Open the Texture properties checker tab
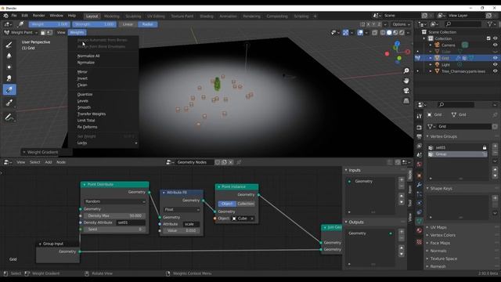Image resolution: width=501 pixels, height=282 pixels. [420, 242]
